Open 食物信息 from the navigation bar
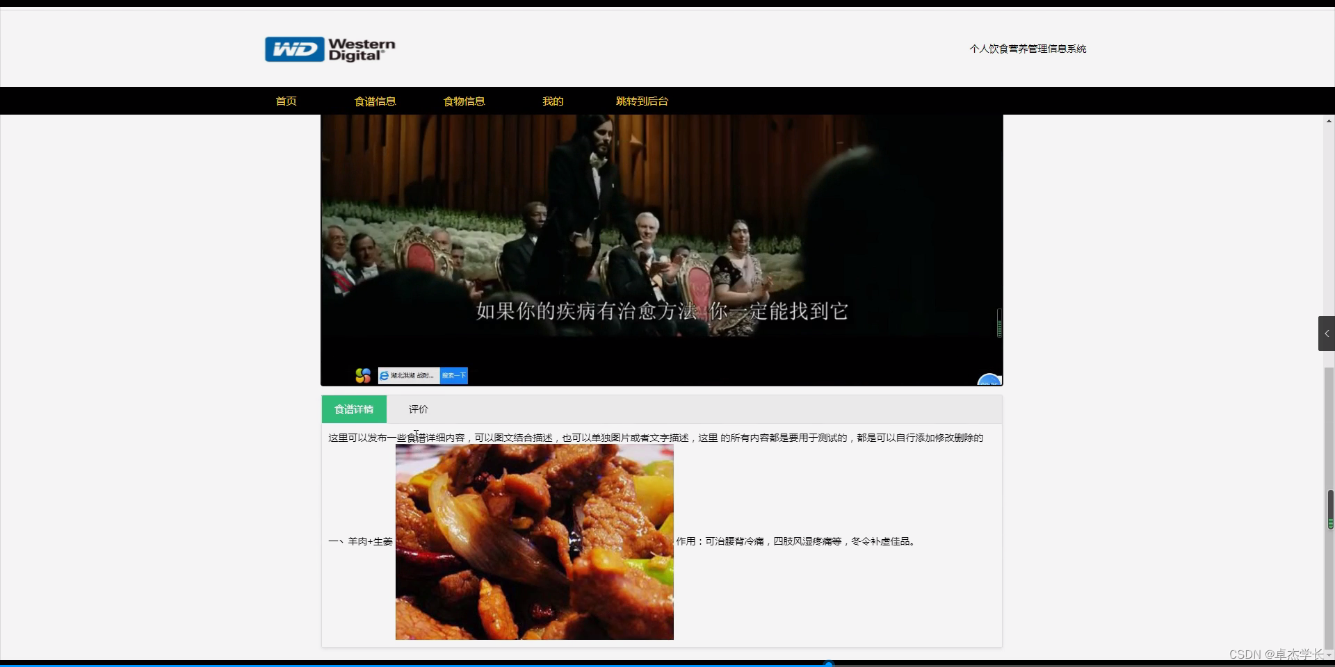 pyautogui.click(x=464, y=101)
